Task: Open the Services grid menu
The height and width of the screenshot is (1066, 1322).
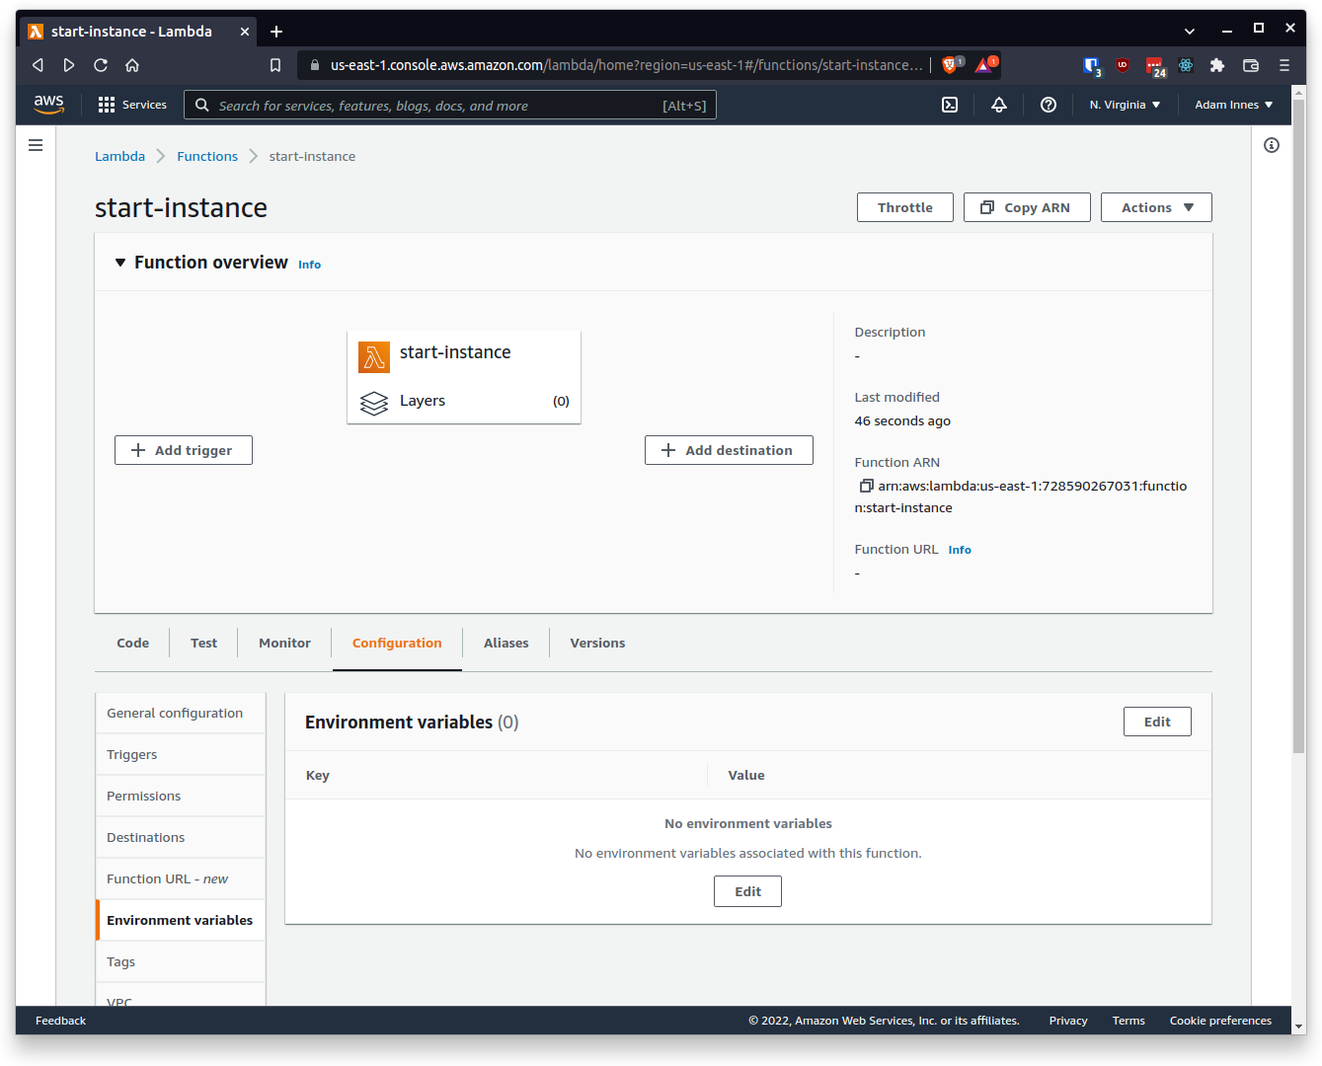Action: pos(132,105)
